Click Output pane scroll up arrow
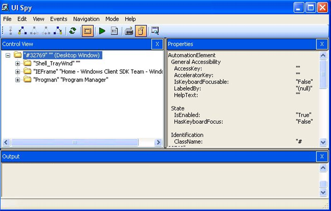Screen dimensions: 331x211 pyautogui.click(x=323, y=168)
